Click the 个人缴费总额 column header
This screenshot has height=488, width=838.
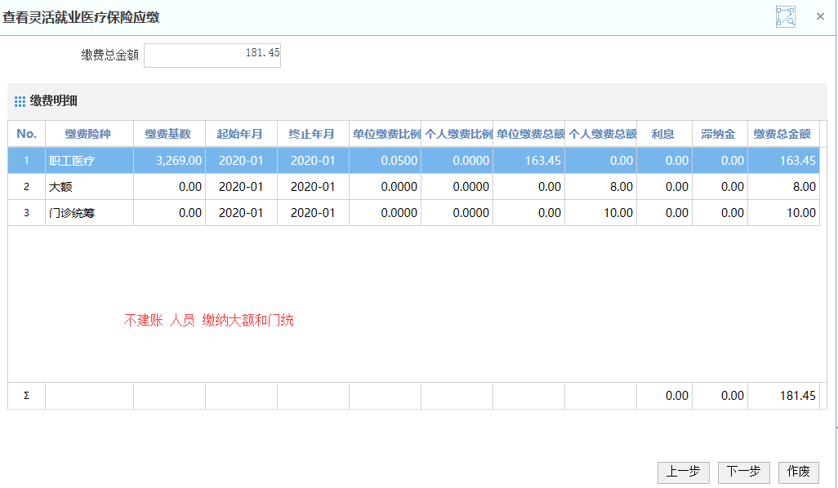(600, 134)
